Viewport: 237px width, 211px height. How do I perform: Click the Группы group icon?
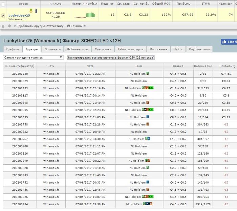[68, 26]
